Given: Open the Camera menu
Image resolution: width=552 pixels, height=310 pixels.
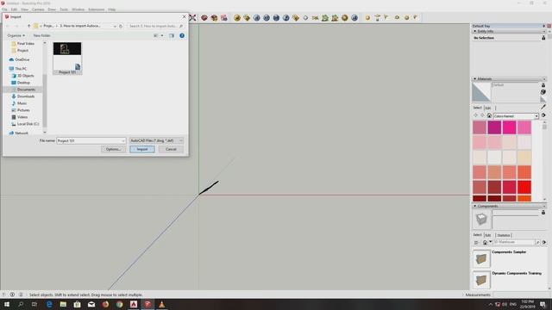Looking at the screenshot, I should click(38, 9).
